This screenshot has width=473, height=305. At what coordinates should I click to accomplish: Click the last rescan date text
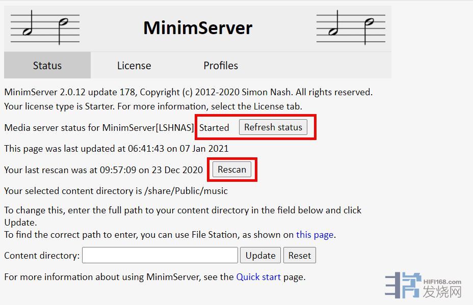click(103, 170)
